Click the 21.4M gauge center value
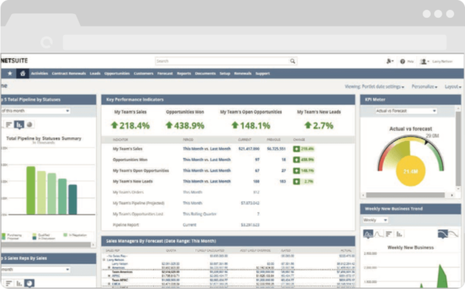 (411, 171)
